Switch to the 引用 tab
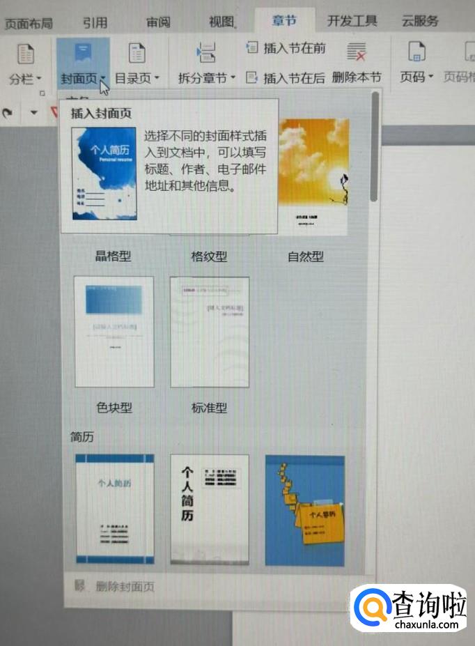475x646 pixels. pos(95,23)
